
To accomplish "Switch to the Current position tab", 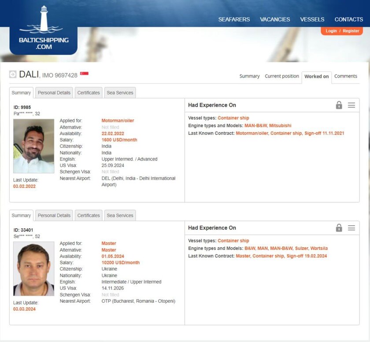I will pos(281,76).
